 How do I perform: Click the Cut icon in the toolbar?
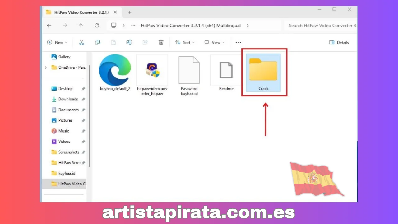point(81,42)
